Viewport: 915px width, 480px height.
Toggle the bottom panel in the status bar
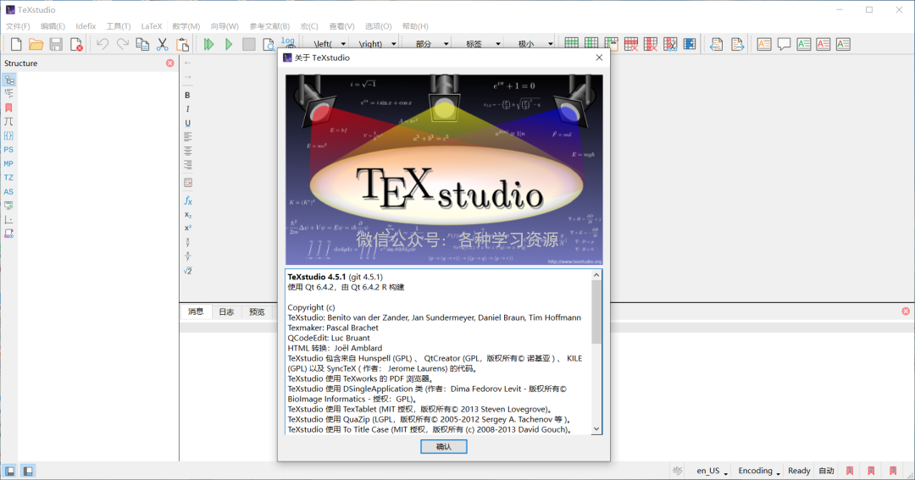coord(28,471)
